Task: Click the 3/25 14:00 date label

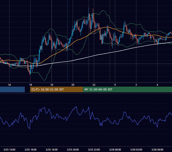Action: [9, 149]
